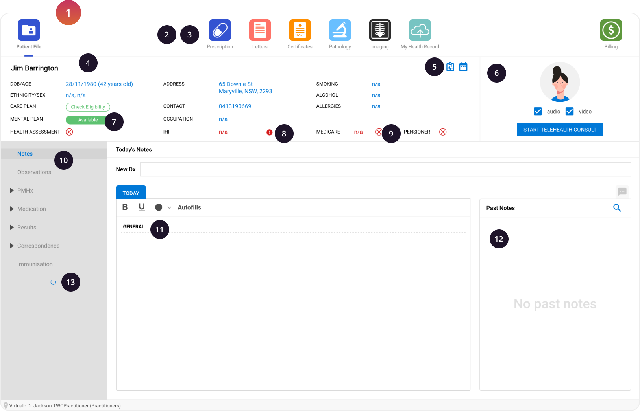The image size is (640, 411).
Task: Click the Certificates icon
Action: pyautogui.click(x=300, y=30)
